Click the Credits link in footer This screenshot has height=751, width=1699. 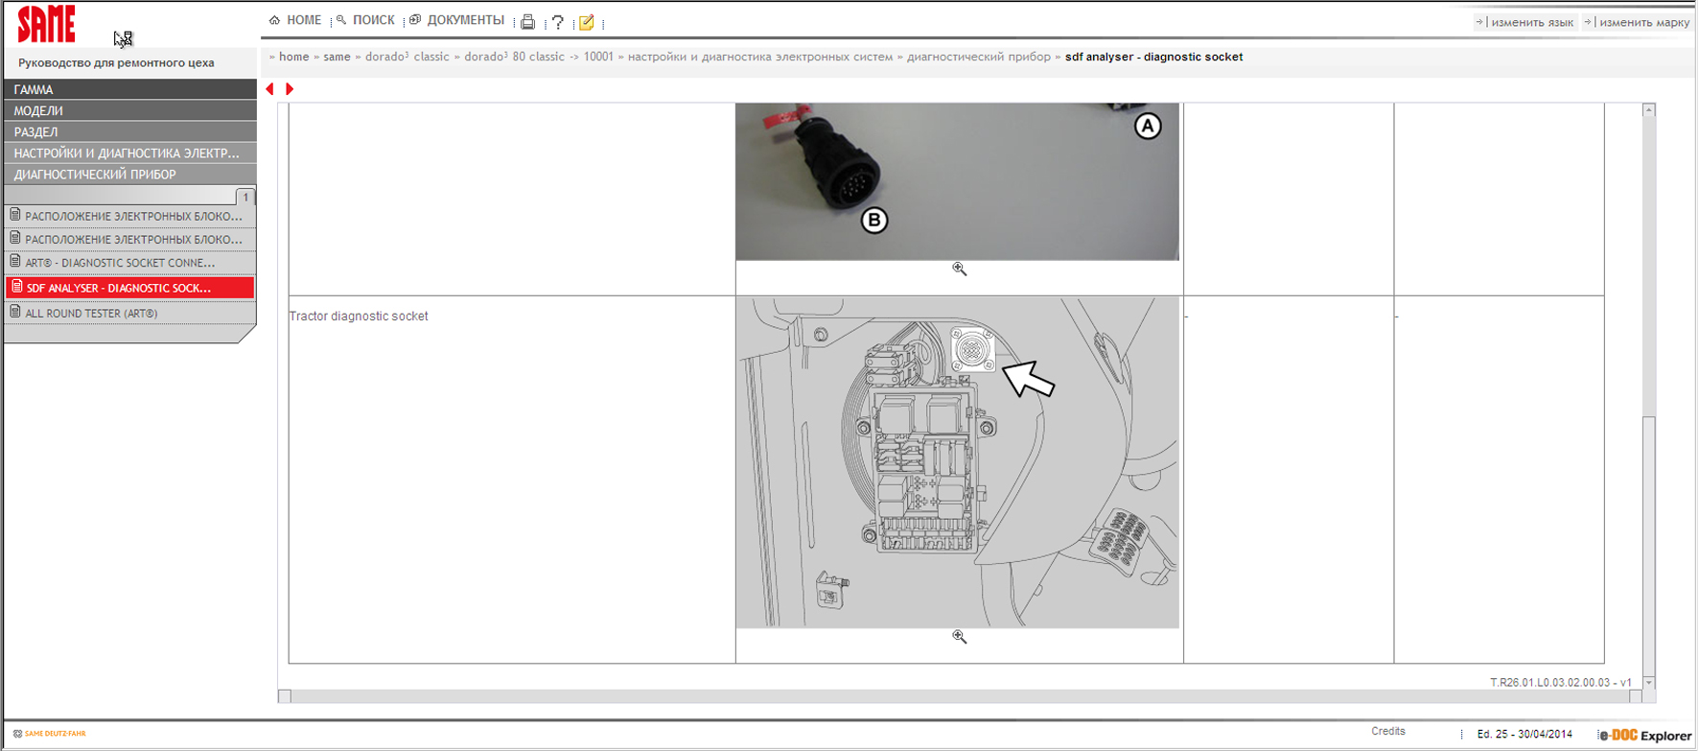click(1387, 731)
